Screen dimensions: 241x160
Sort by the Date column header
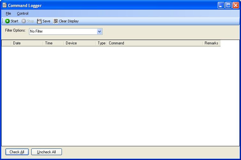(x=27, y=43)
